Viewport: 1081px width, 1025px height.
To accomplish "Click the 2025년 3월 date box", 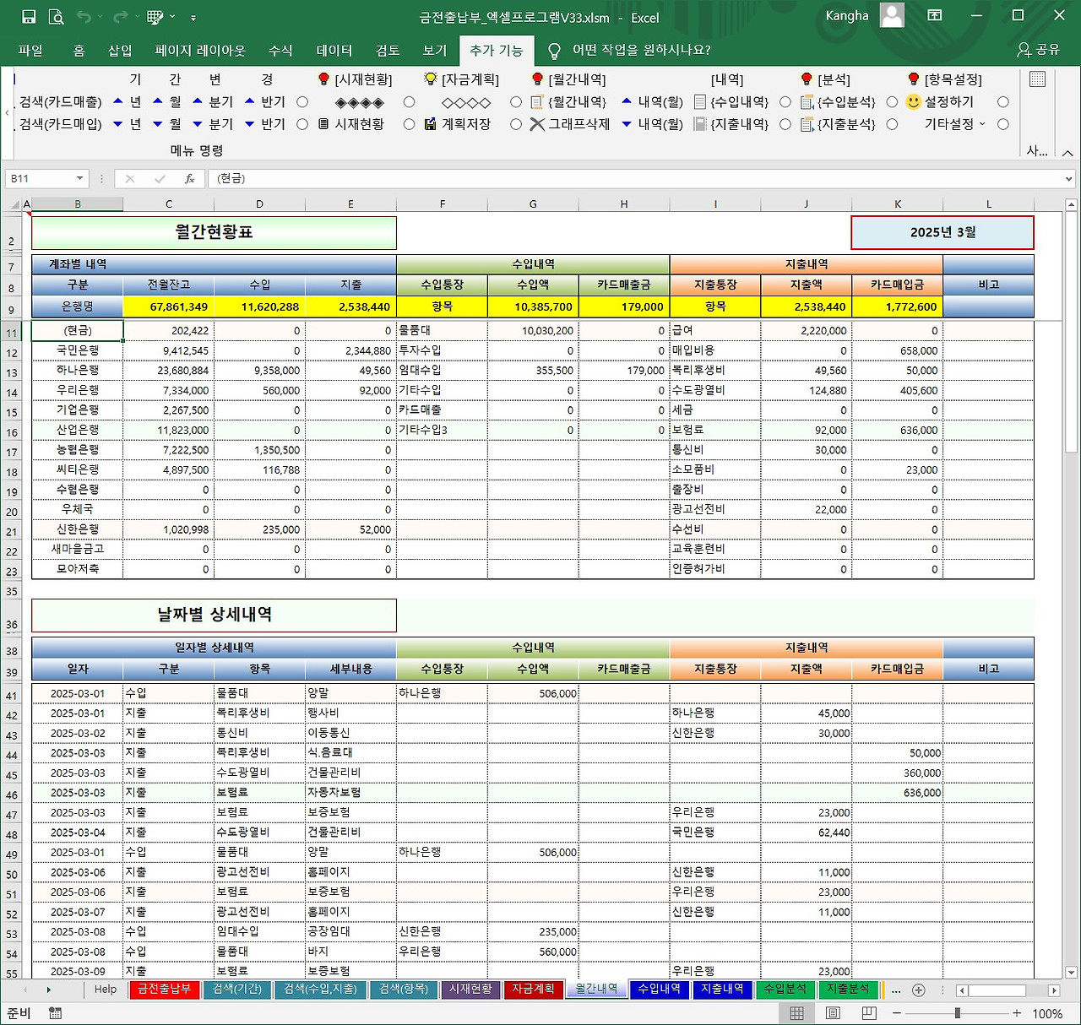I will coord(942,232).
